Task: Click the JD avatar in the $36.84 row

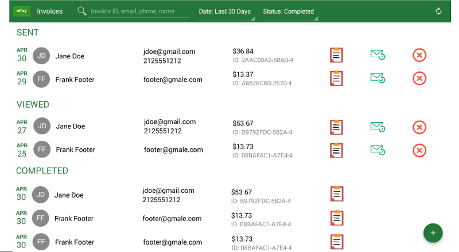Action: point(41,56)
